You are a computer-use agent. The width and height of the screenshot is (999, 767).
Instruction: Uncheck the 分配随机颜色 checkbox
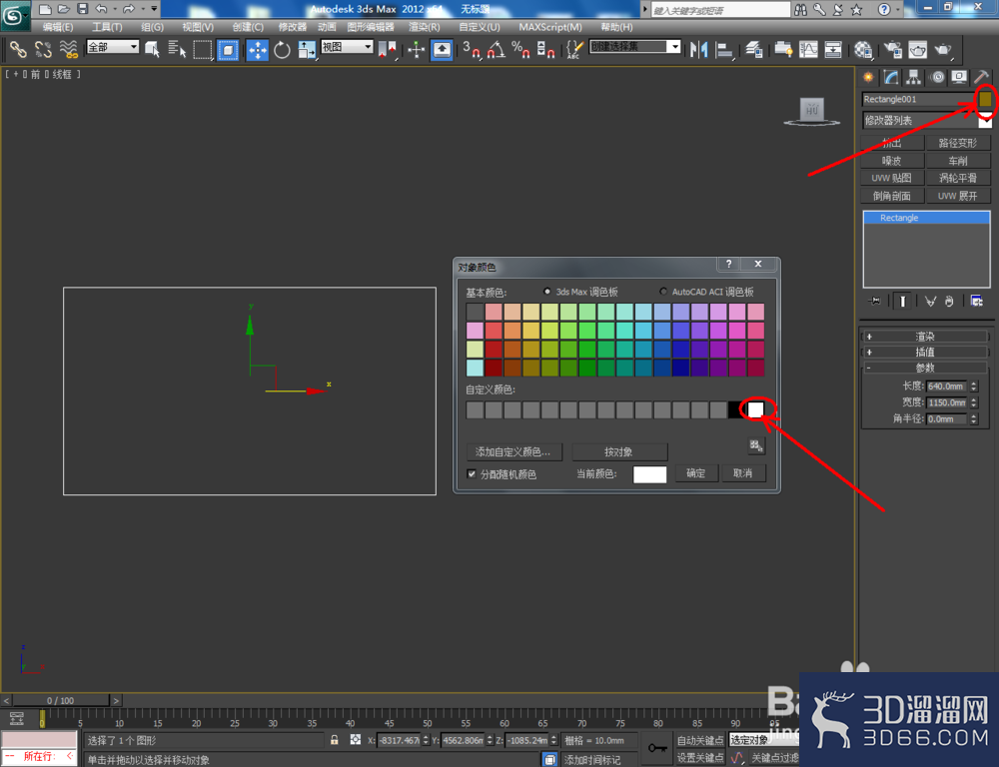(472, 474)
